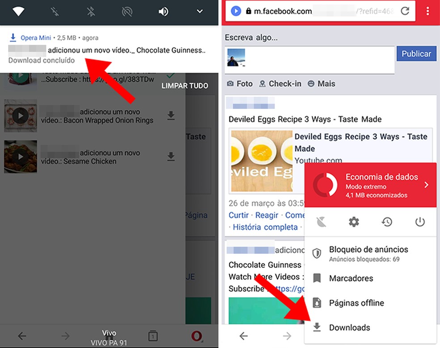The image size is (440, 348).
Task: Toggle Bluetooth in the status bar
Action: (91, 12)
